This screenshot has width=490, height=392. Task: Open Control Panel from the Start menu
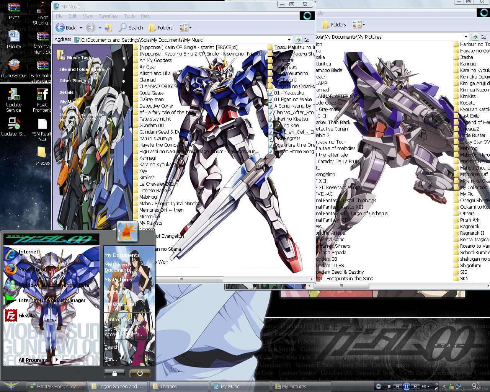pyautogui.click(x=119, y=319)
